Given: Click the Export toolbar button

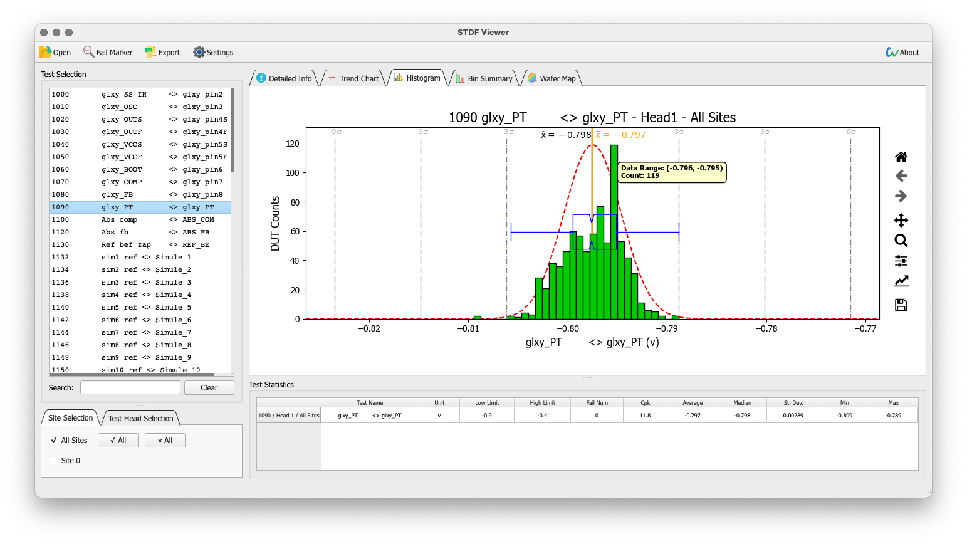Looking at the screenshot, I should [162, 52].
